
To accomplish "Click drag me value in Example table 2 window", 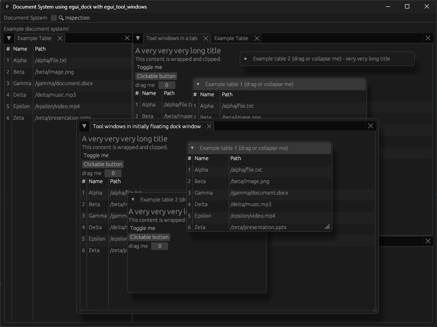I will [x=160, y=246].
